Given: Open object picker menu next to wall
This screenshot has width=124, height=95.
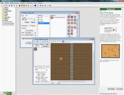Looking at the screenshot, I should coord(47,69).
